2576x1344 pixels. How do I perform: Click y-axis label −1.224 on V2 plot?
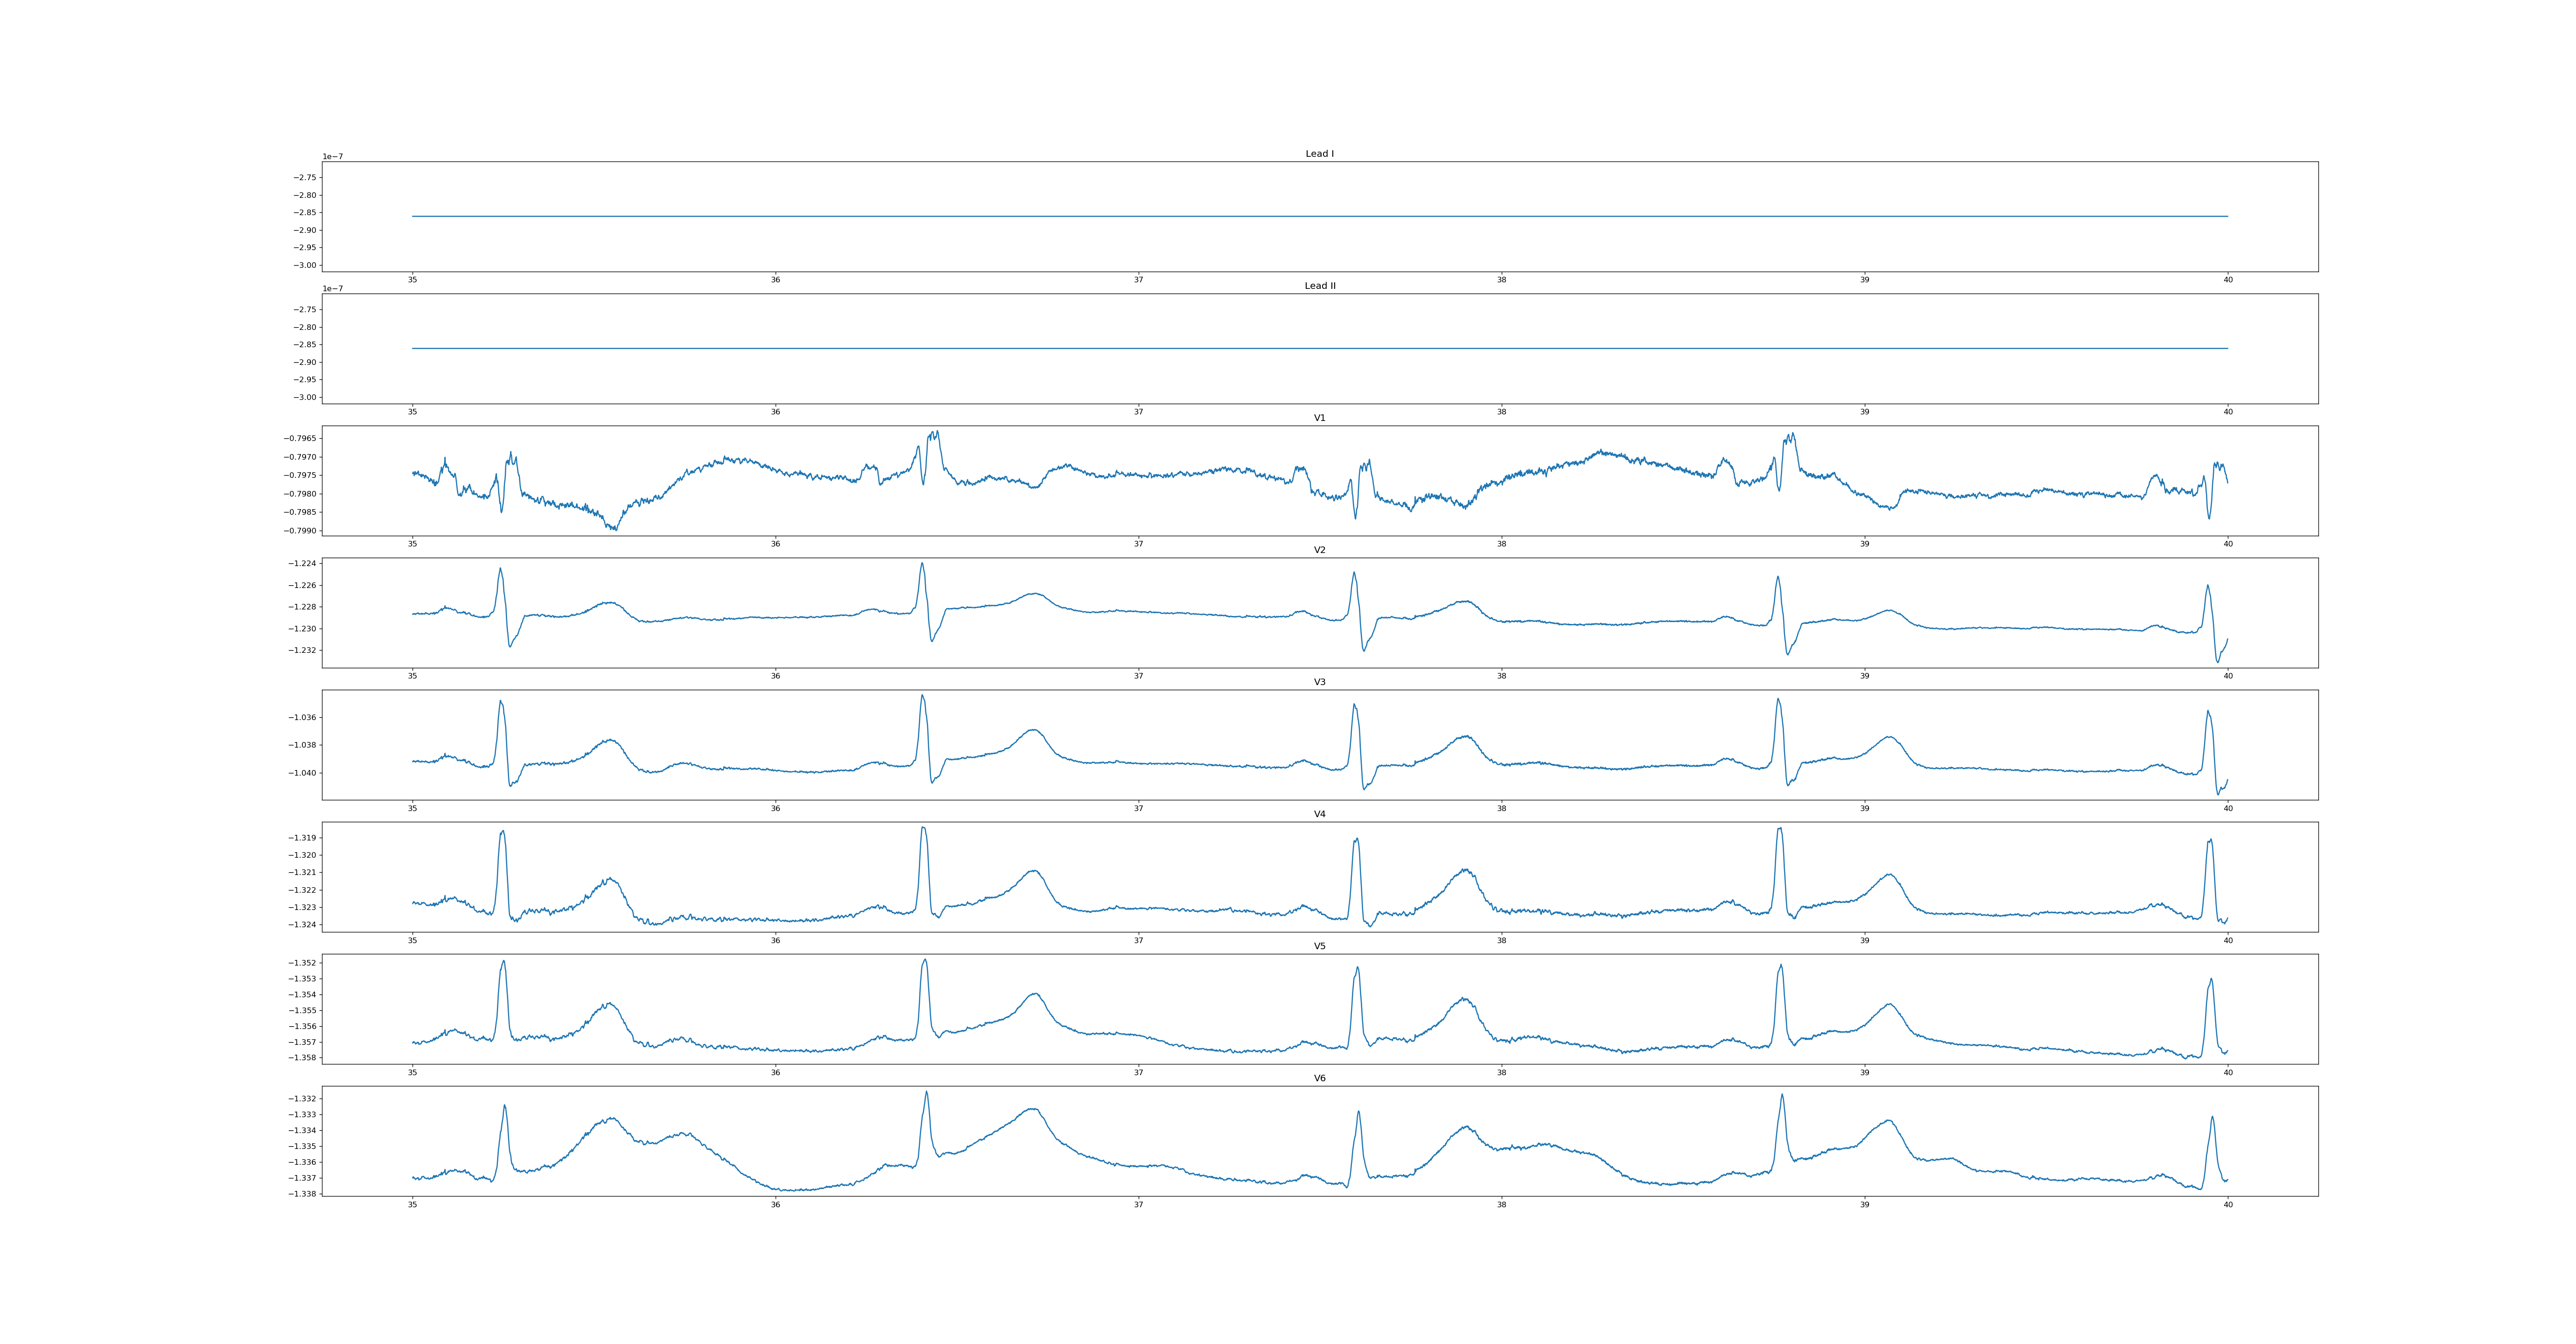point(303,564)
